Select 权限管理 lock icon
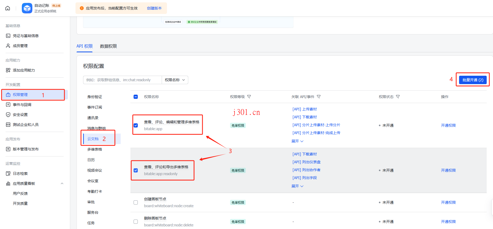 point(8,95)
